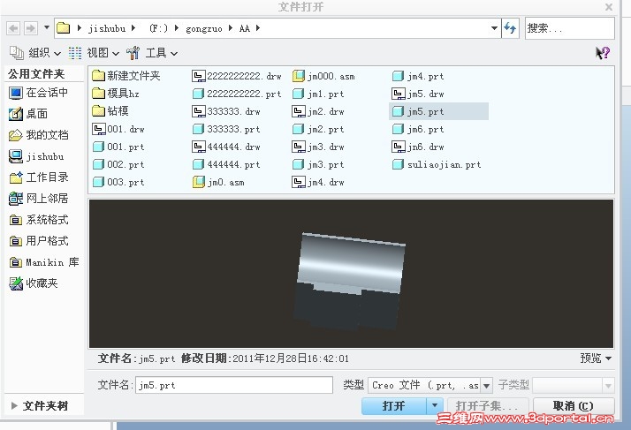631x430 pixels.
Task: Click the model preview thumbnail
Action: [351, 274]
